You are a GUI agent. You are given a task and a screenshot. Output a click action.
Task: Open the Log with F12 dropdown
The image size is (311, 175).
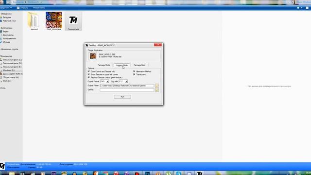(x=123, y=81)
